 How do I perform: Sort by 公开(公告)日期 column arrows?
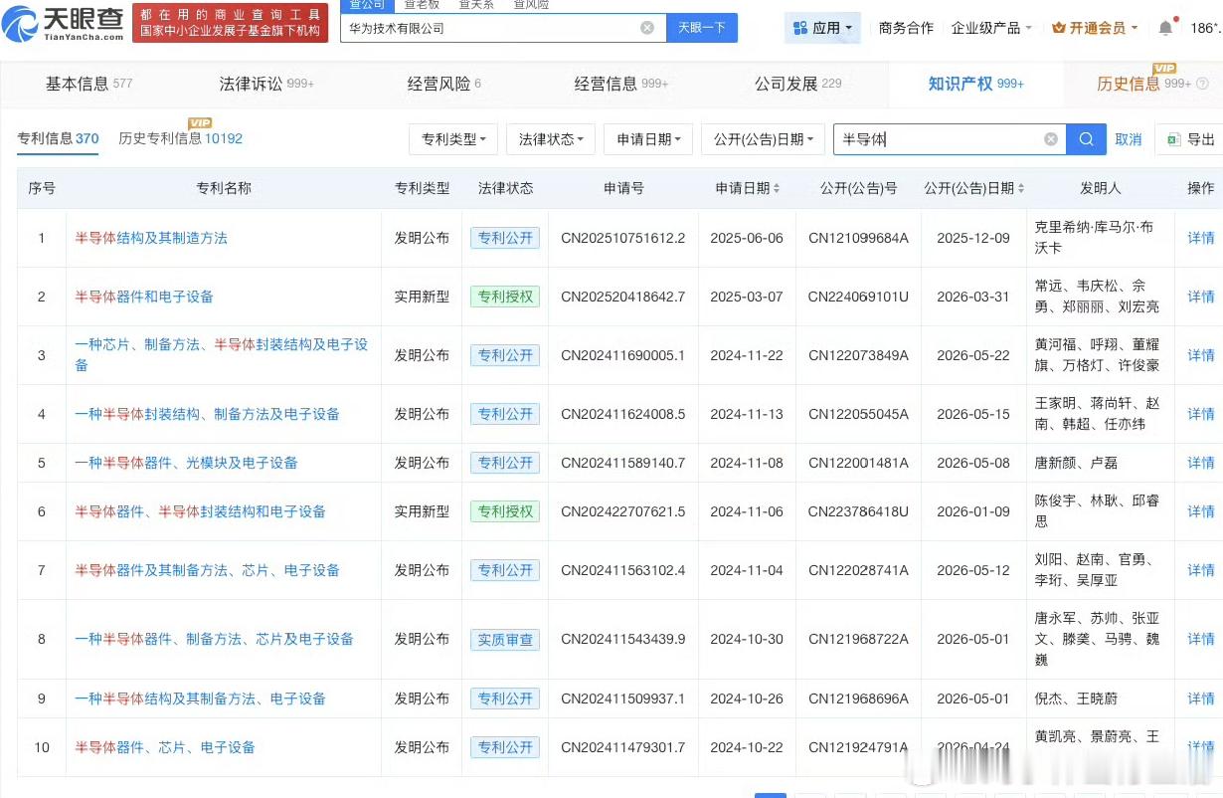coord(1020,188)
